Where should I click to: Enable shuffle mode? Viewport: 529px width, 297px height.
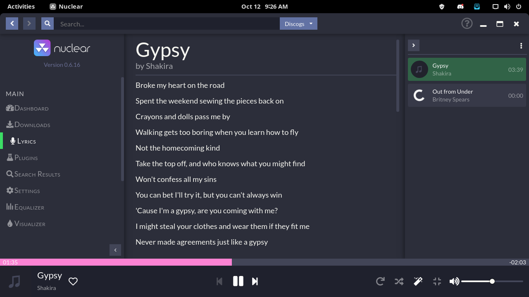(399, 281)
